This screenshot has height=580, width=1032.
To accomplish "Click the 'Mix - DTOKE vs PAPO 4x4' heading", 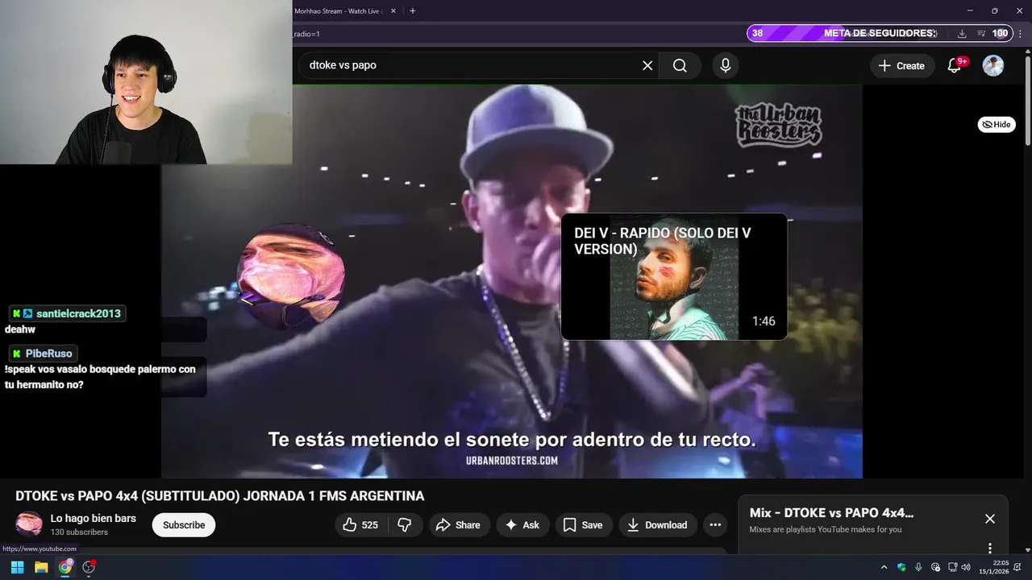I will tap(831, 513).
